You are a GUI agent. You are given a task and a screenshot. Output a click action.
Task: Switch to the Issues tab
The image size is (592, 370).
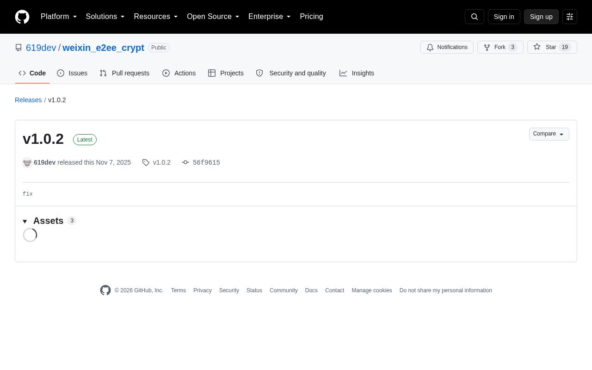tap(72, 73)
